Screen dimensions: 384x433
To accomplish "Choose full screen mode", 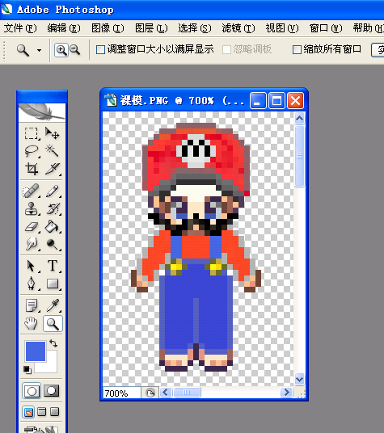I will click(x=55, y=412).
